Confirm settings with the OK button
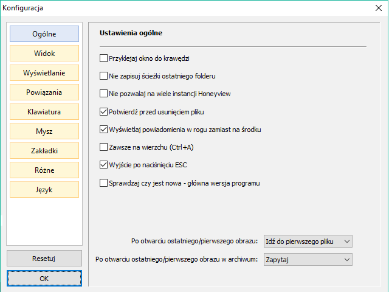Viewport: 389px width, 292px height. coord(44,279)
